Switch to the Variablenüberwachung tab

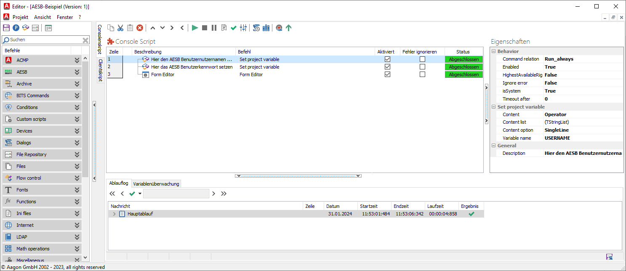pos(156,183)
